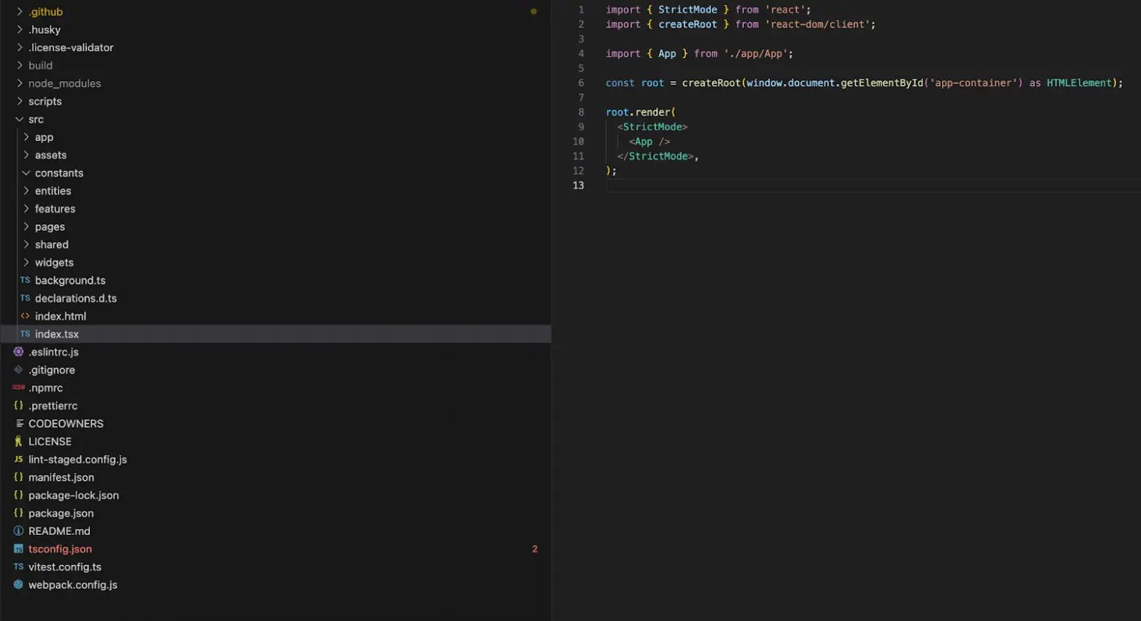The width and height of the screenshot is (1141, 621).
Task: Click the TS icon of index.tsx
Action: point(25,334)
